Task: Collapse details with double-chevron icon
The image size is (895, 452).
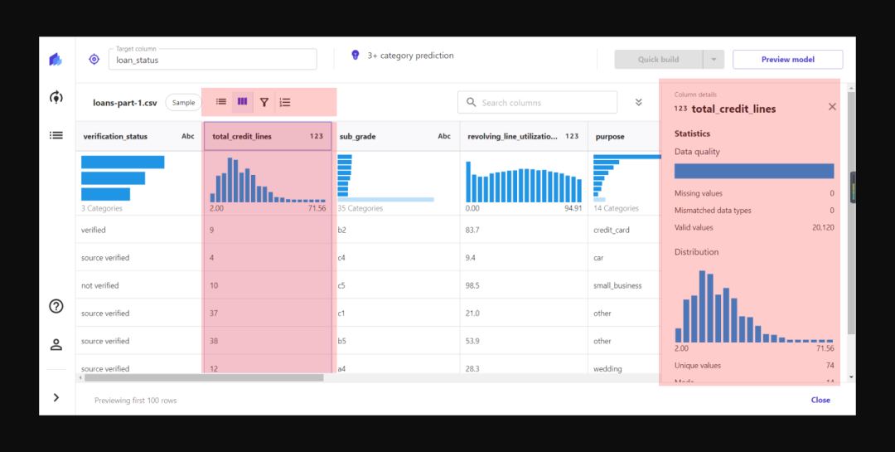Action: [x=639, y=102]
